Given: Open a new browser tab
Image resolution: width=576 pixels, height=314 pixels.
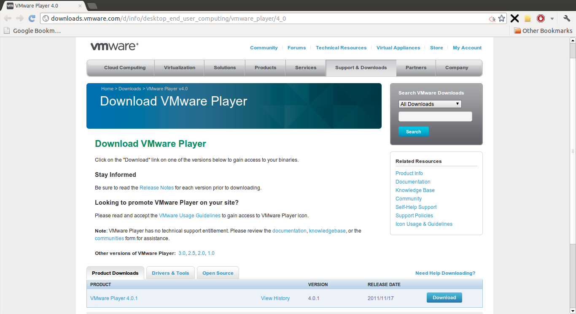Looking at the screenshot, I should click(x=92, y=5).
